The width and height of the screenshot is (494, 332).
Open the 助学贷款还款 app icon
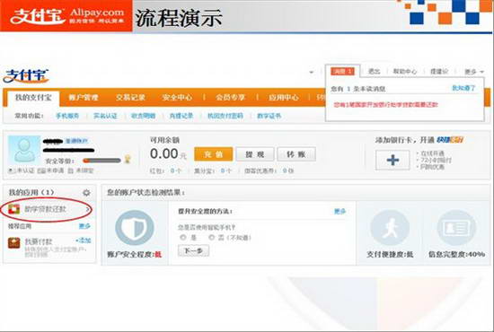pos(13,209)
